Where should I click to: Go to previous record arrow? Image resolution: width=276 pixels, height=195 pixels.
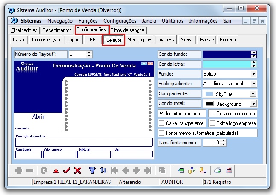coord(126,170)
